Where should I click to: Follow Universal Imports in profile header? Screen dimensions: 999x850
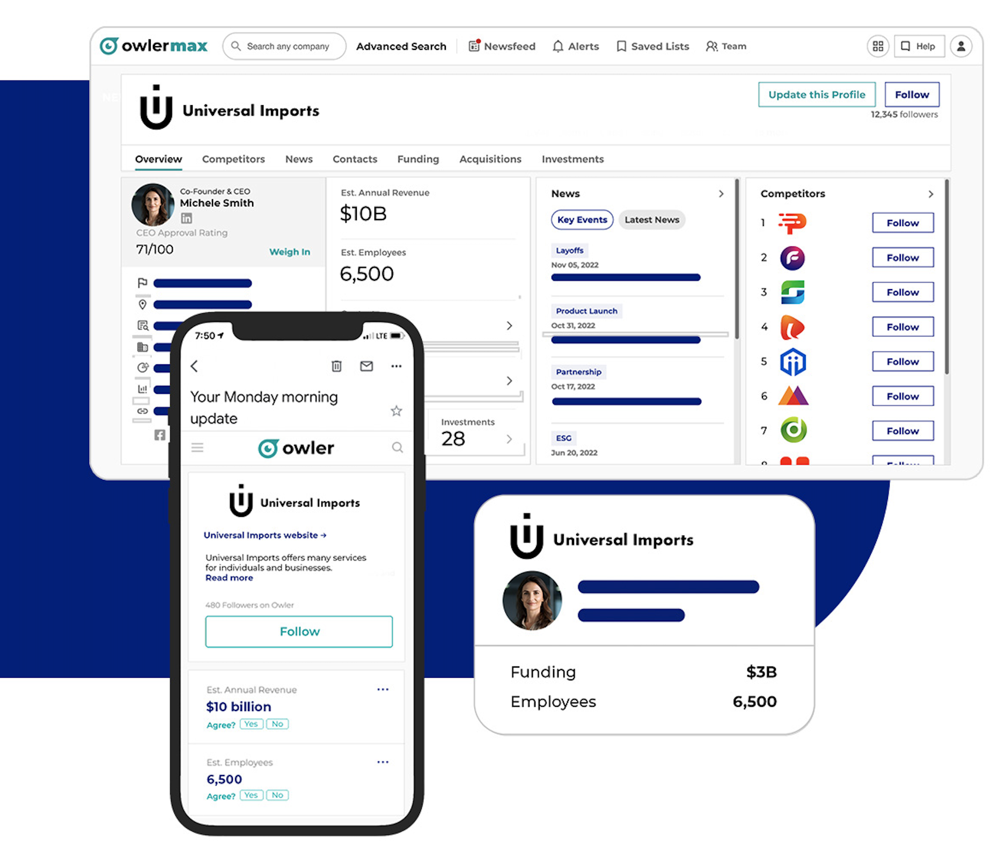point(912,94)
